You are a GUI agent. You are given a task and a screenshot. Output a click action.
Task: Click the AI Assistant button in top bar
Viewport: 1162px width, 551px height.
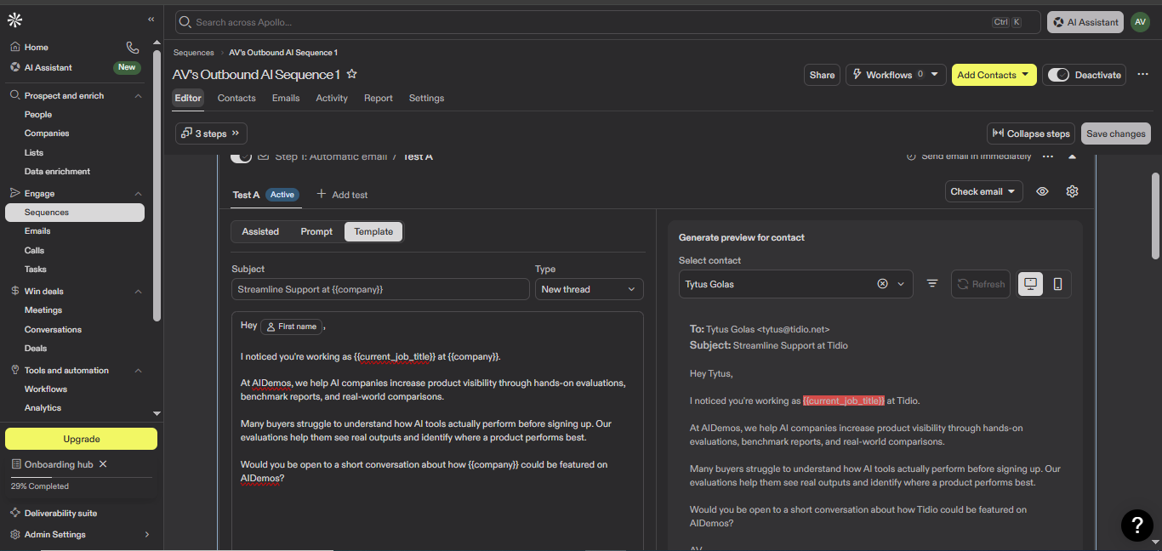pos(1085,22)
